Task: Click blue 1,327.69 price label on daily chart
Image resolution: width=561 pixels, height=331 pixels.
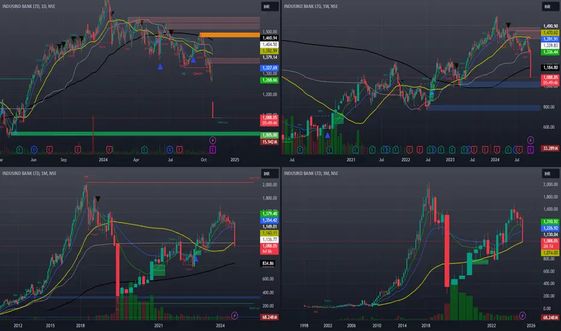Action: pyautogui.click(x=270, y=68)
